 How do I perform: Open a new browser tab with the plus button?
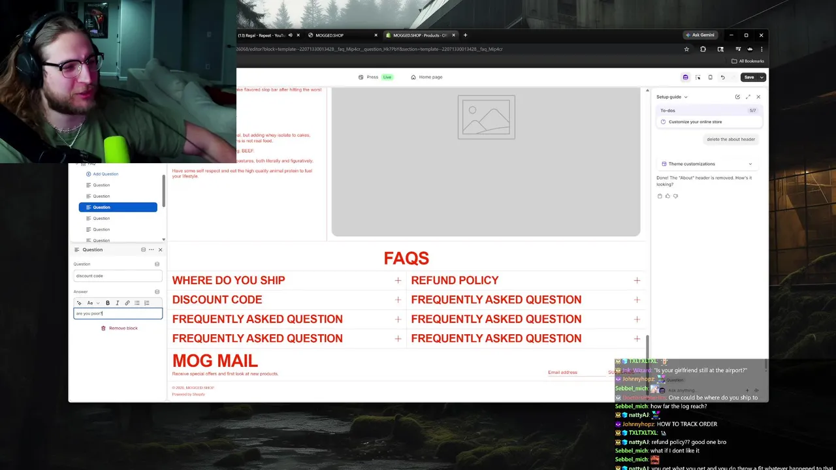click(465, 35)
